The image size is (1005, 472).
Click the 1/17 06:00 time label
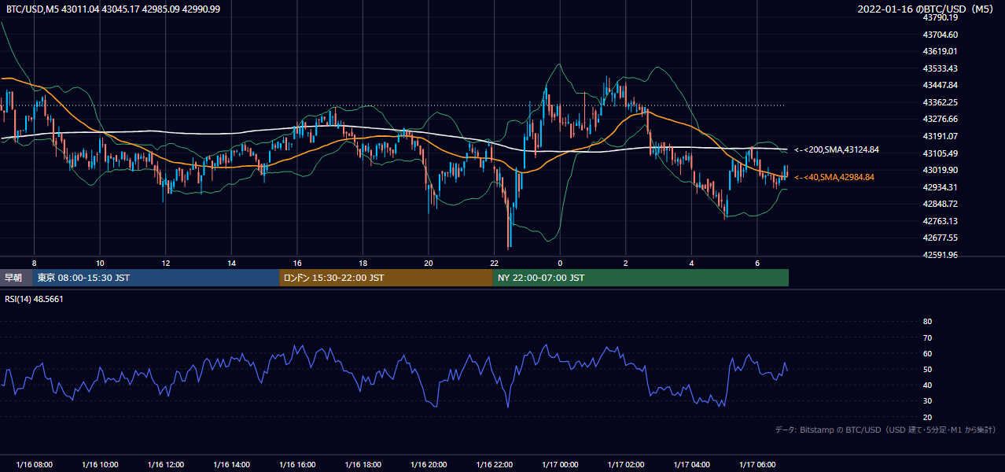757,465
